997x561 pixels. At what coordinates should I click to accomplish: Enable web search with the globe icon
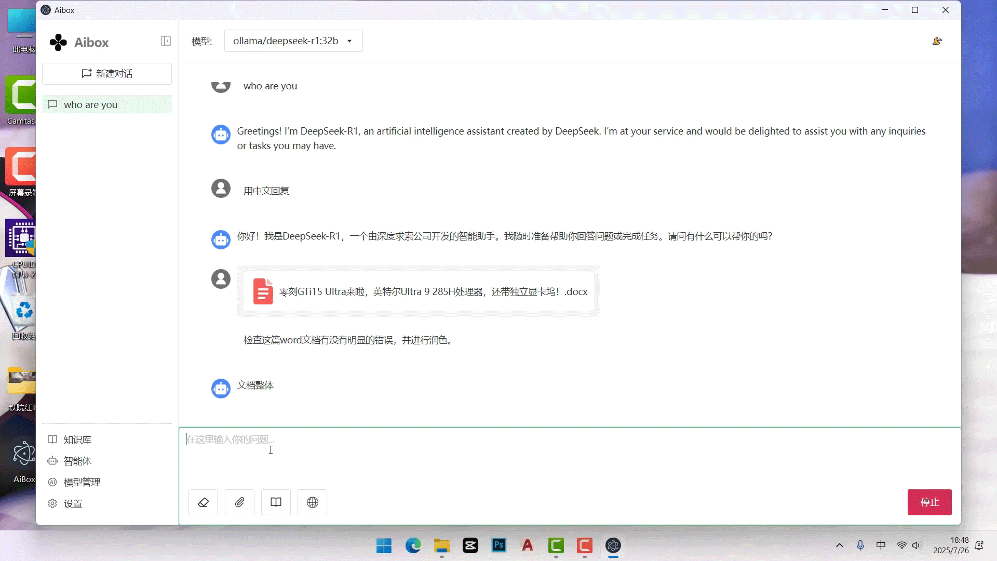tap(312, 502)
